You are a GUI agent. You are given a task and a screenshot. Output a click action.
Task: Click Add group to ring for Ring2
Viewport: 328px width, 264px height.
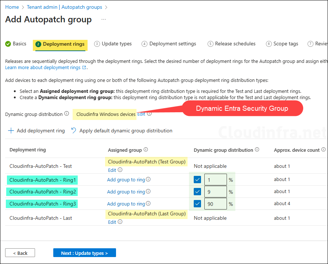(126, 192)
